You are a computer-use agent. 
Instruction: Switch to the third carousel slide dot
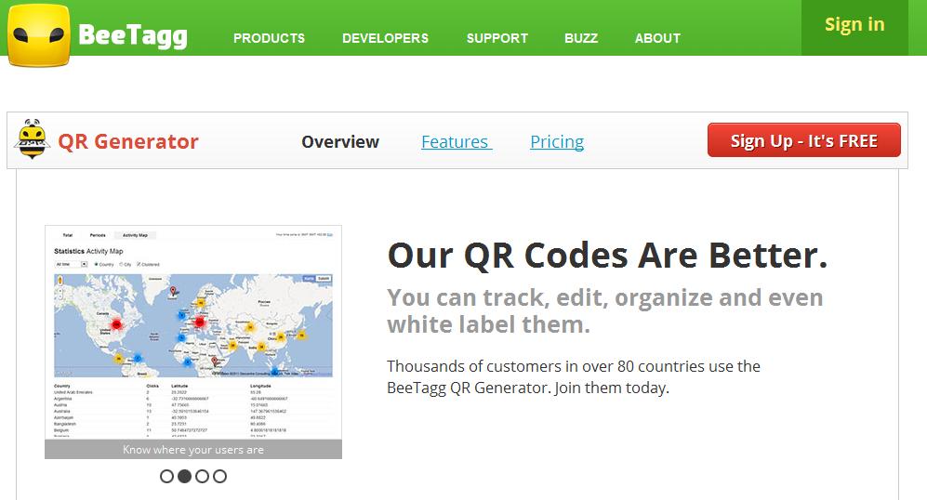pyautogui.click(x=202, y=477)
